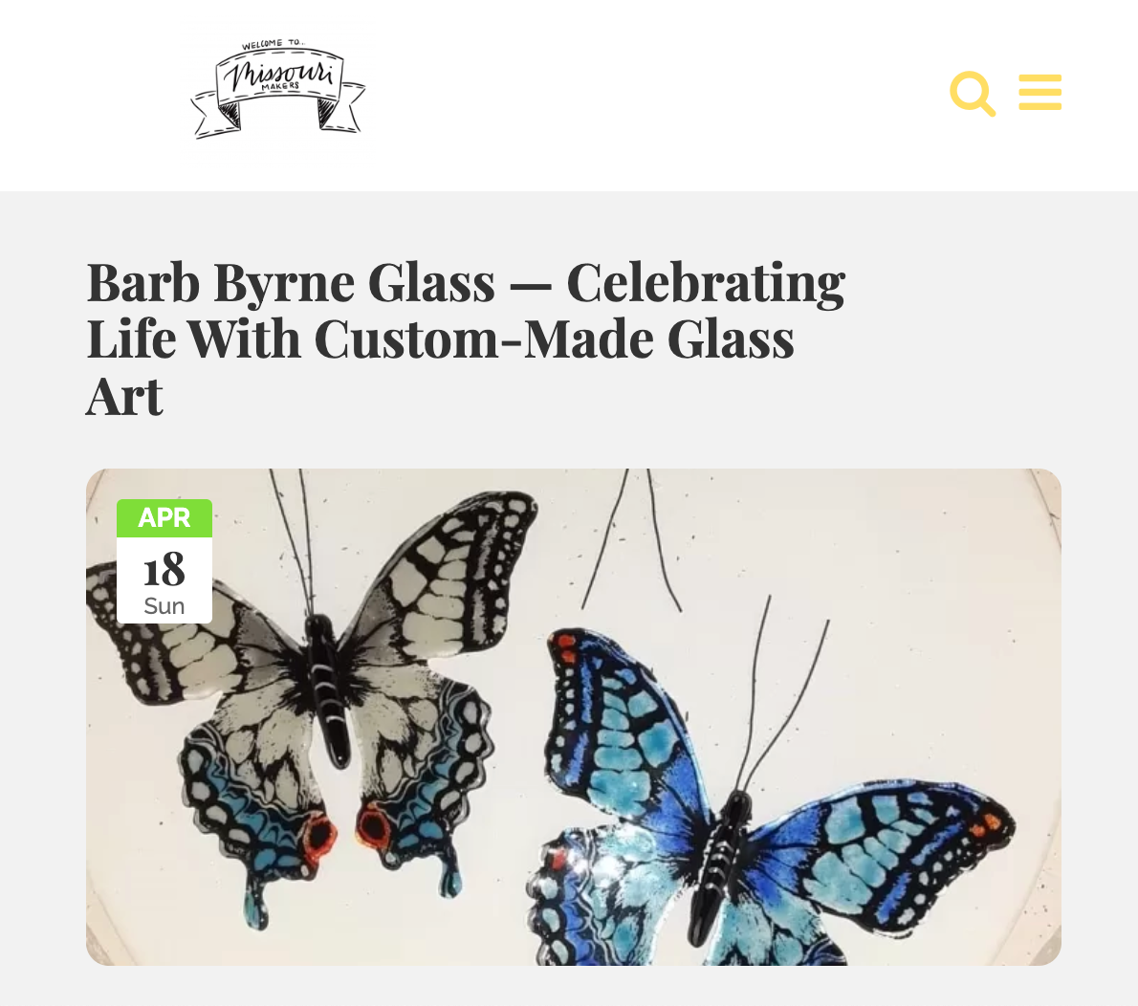Click the Missouri Makers banner logo
The width and height of the screenshot is (1138, 1006).
point(278,90)
